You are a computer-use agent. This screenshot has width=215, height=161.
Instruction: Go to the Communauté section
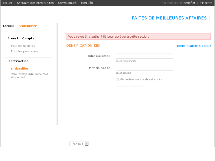point(67,3)
